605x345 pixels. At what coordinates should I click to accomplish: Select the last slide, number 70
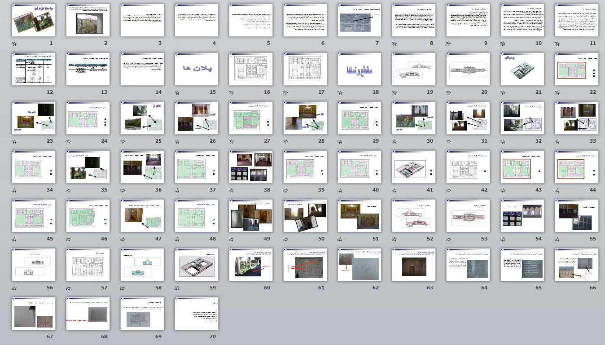[197, 314]
